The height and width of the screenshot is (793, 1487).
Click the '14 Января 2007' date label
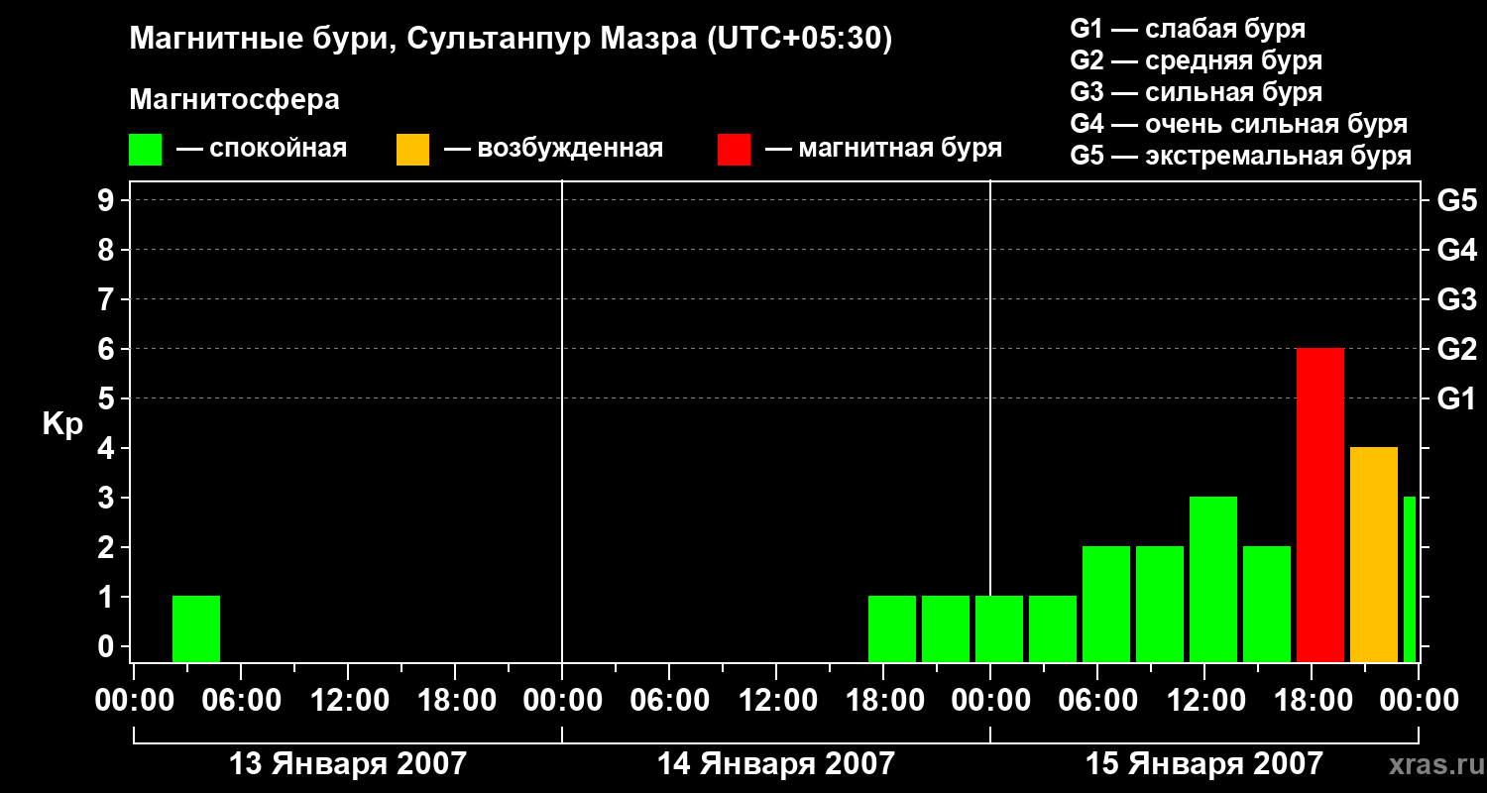tap(776, 764)
